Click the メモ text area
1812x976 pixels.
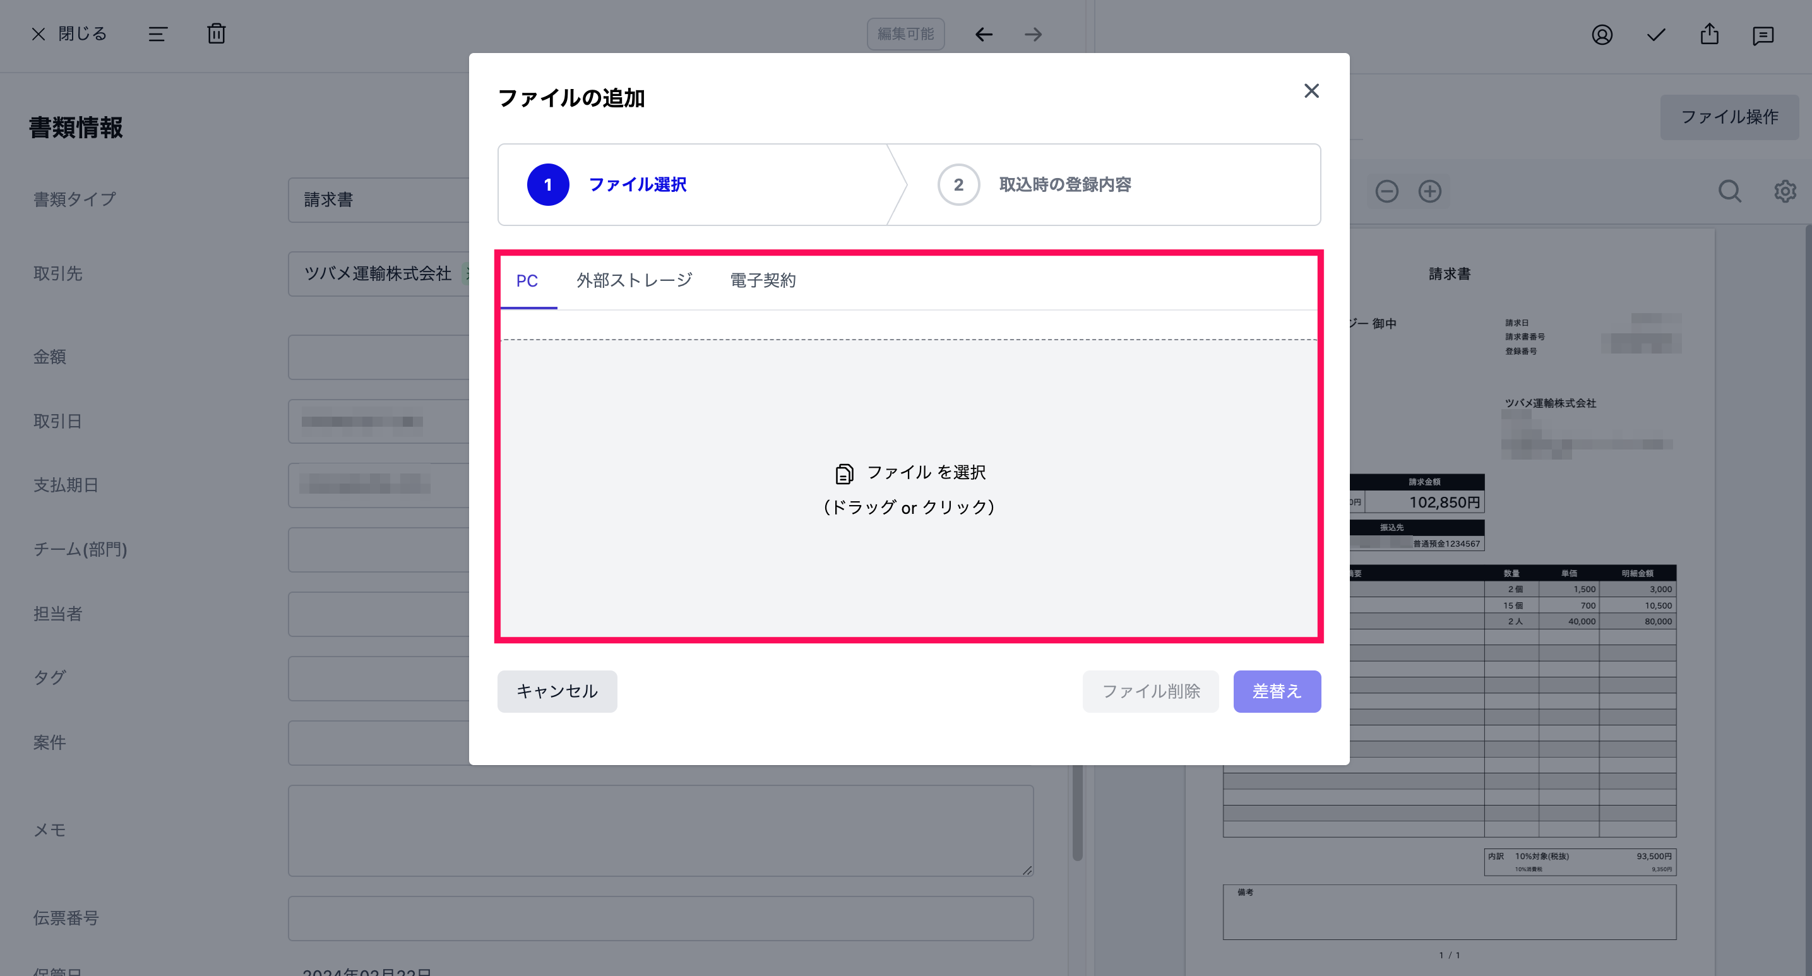click(x=660, y=830)
